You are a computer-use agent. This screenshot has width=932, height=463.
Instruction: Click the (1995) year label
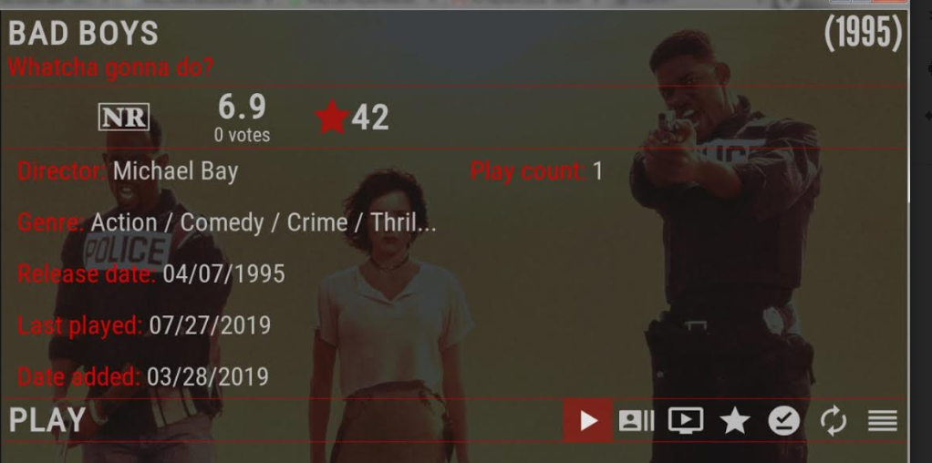click(x=863, y=33)
